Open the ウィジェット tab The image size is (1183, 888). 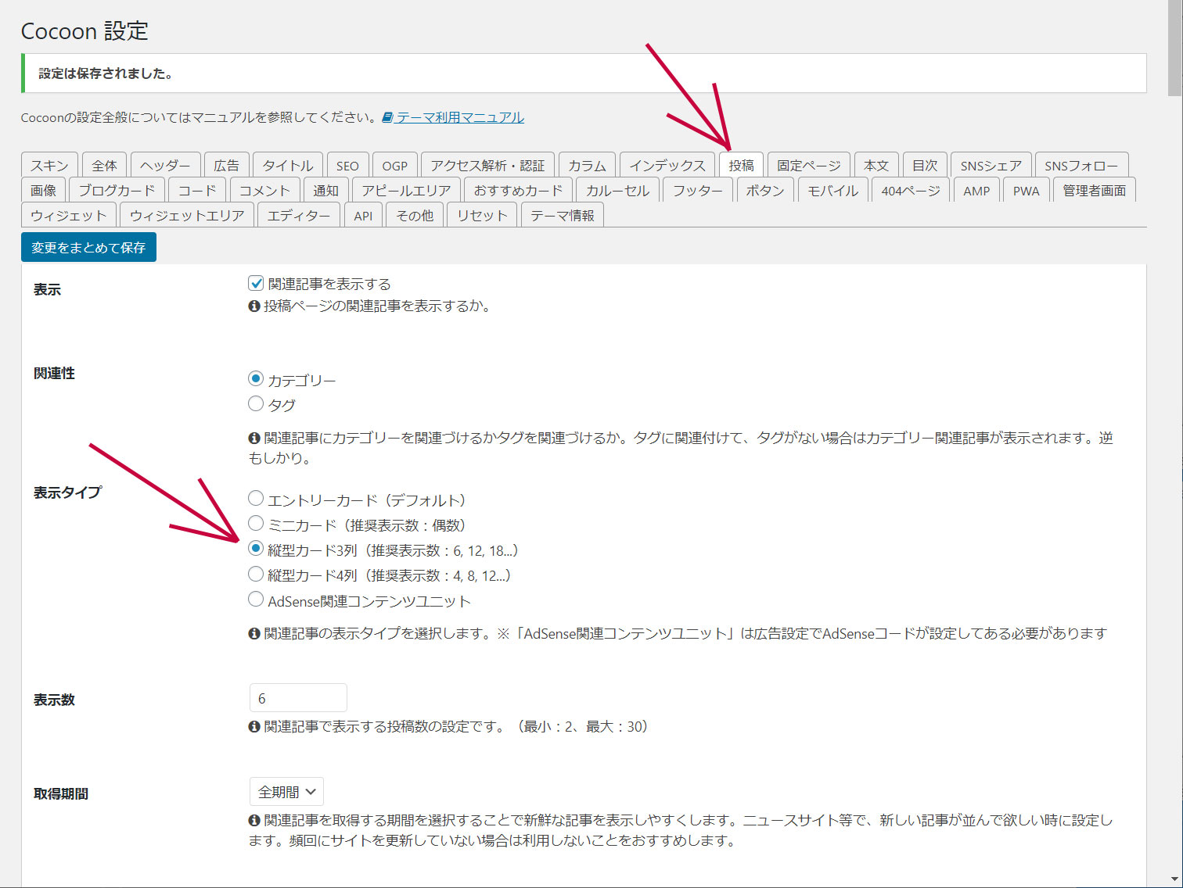69,215
